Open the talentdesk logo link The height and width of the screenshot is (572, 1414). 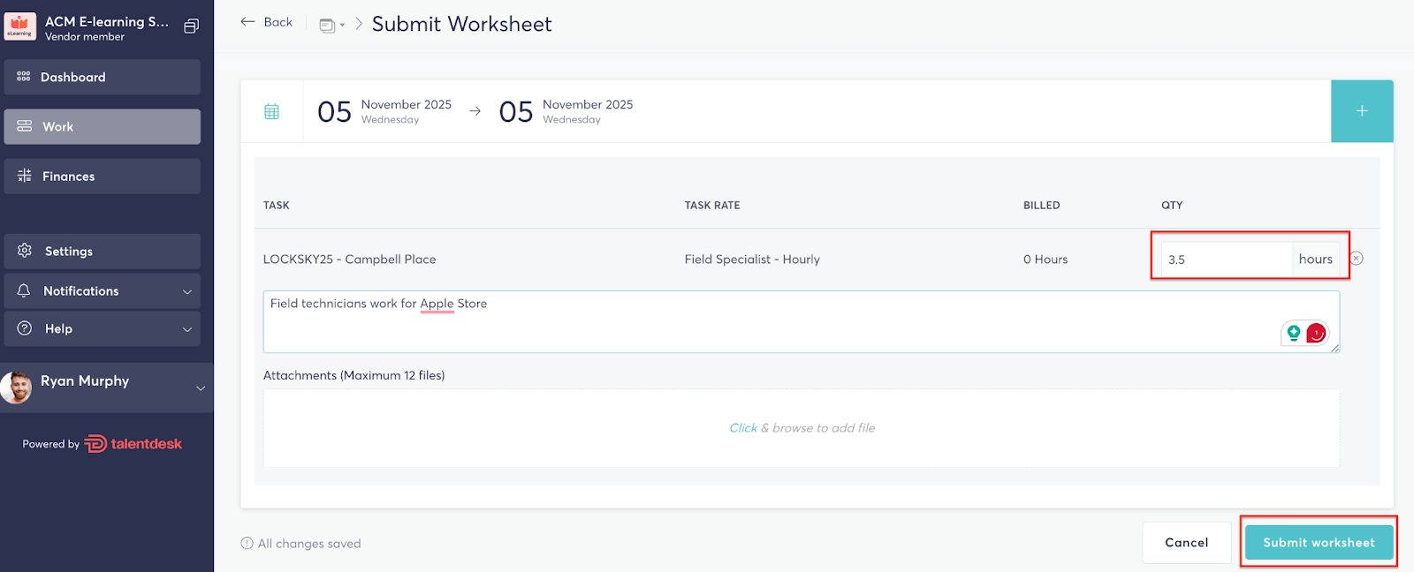pos(133,444)
